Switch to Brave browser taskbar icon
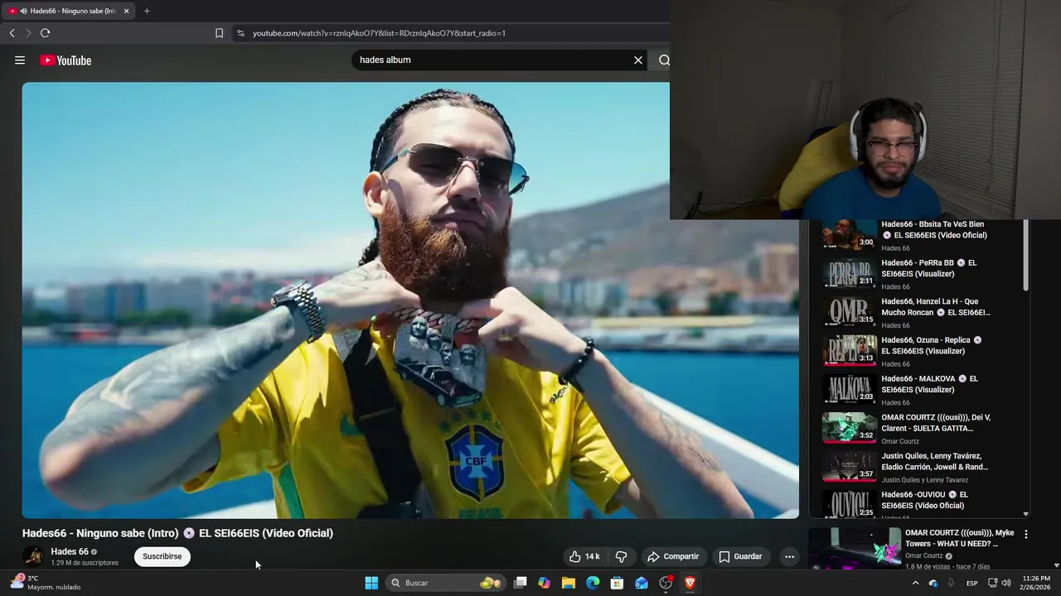 tap(690, 583)
